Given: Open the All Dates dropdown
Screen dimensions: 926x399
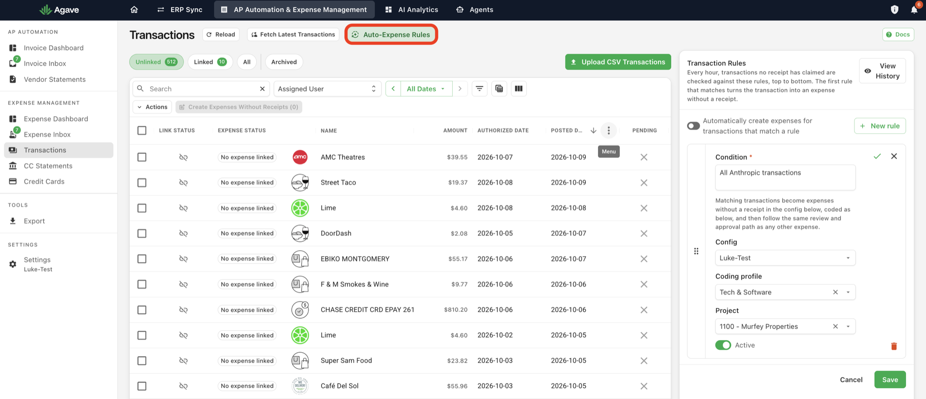Looking at the screenshot, I should click(426, 89).
